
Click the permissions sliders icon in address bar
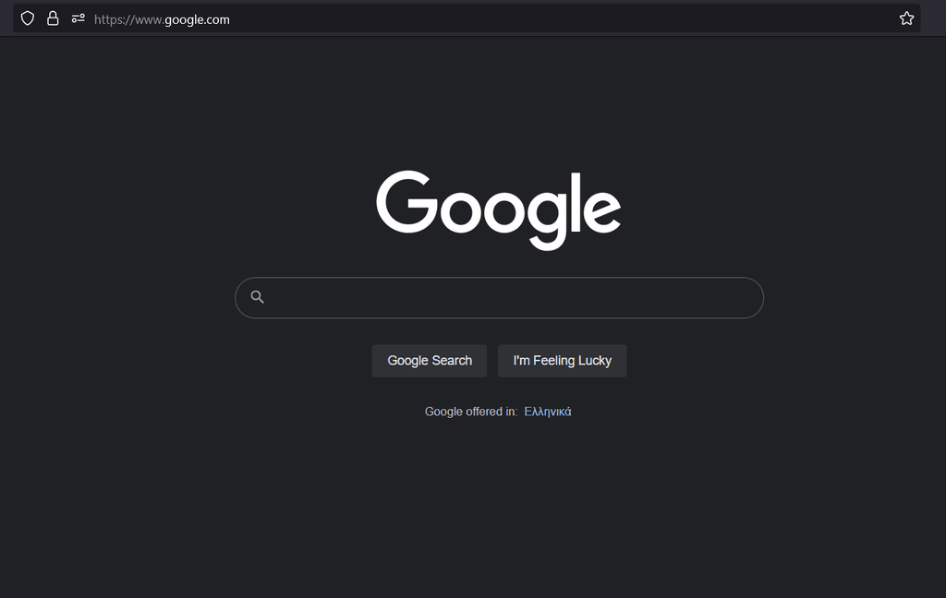(x=78, y=18)
